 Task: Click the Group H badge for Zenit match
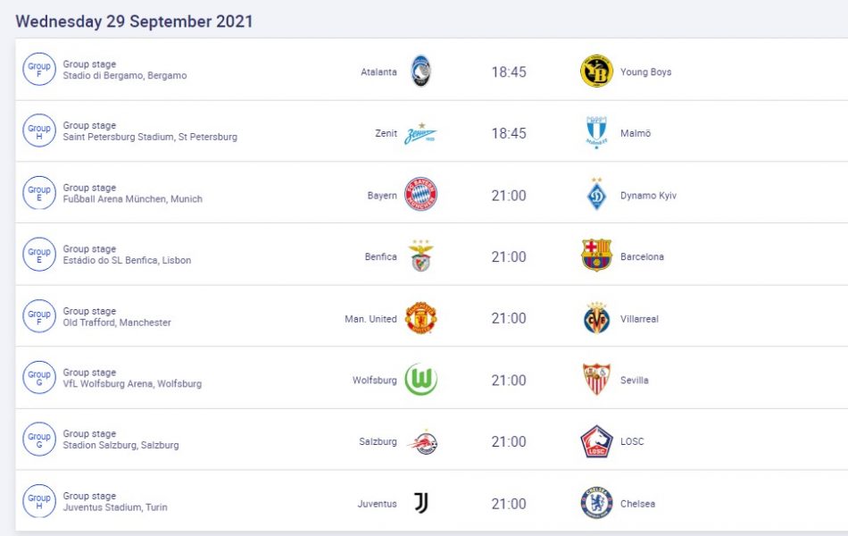pyautogui.click(x=39, y=133)
